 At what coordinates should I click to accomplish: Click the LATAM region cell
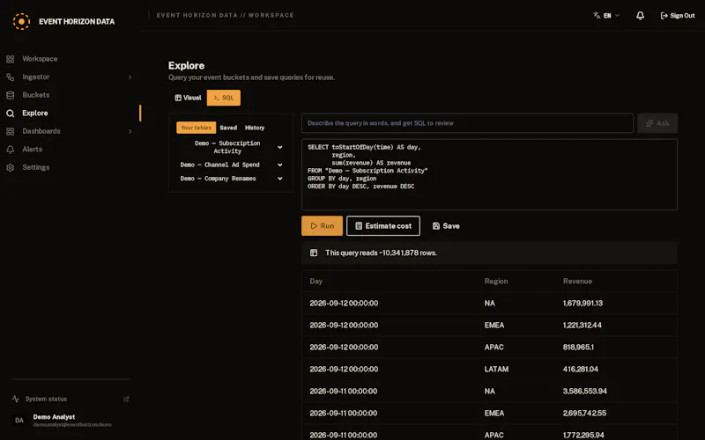click(x=496, y=369)
